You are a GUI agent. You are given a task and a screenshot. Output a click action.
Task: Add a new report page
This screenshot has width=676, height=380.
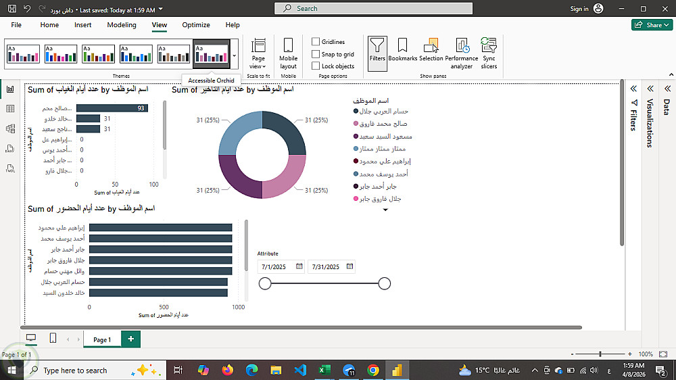(x=130, y=339)
